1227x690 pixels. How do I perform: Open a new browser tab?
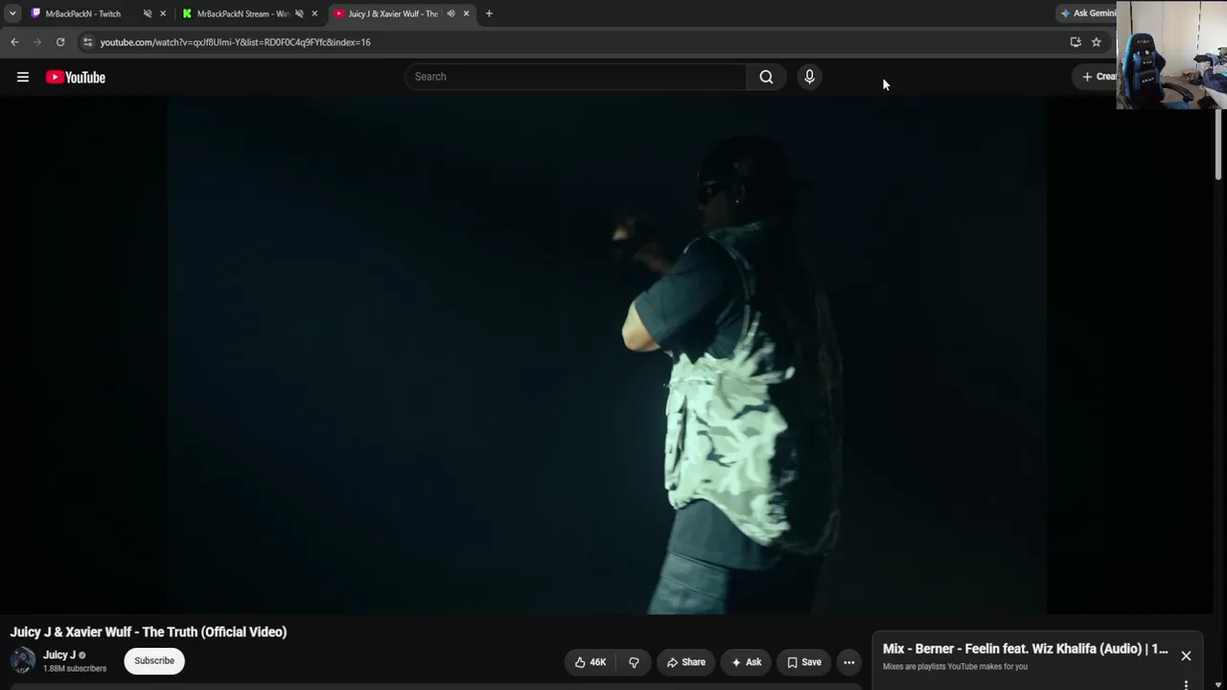489,13
